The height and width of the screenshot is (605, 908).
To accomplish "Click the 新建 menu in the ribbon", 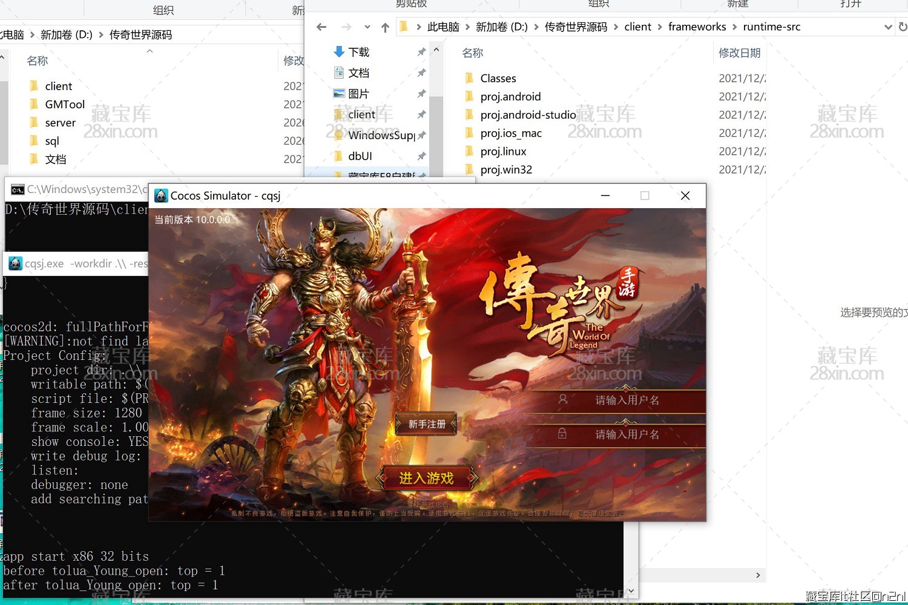I will pos(739,5).
